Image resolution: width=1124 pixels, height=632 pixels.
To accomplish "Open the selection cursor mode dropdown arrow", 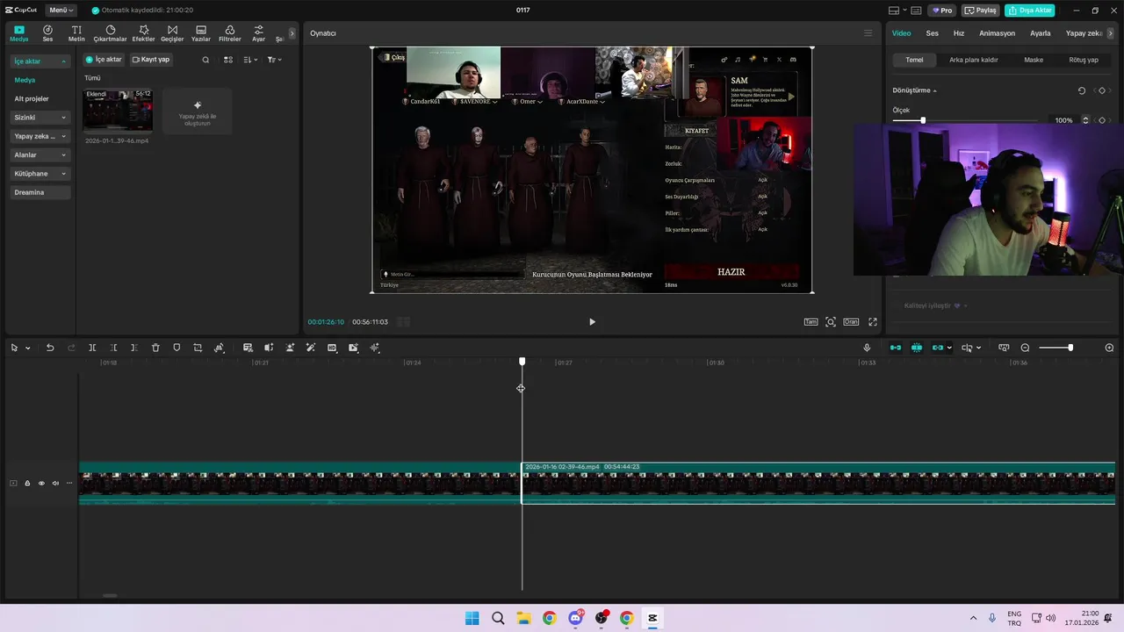I will 27,348.
